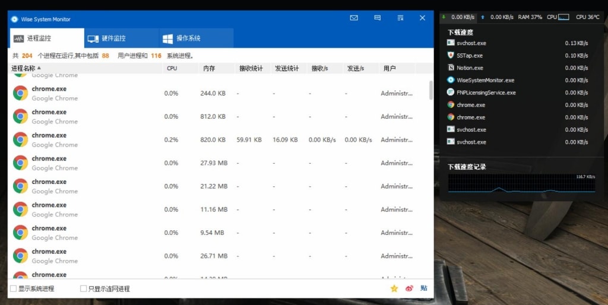The height and width of the screenshot is (305, 608).
Task: Click the Wise System Monitor logo icon
Action: 14,19
